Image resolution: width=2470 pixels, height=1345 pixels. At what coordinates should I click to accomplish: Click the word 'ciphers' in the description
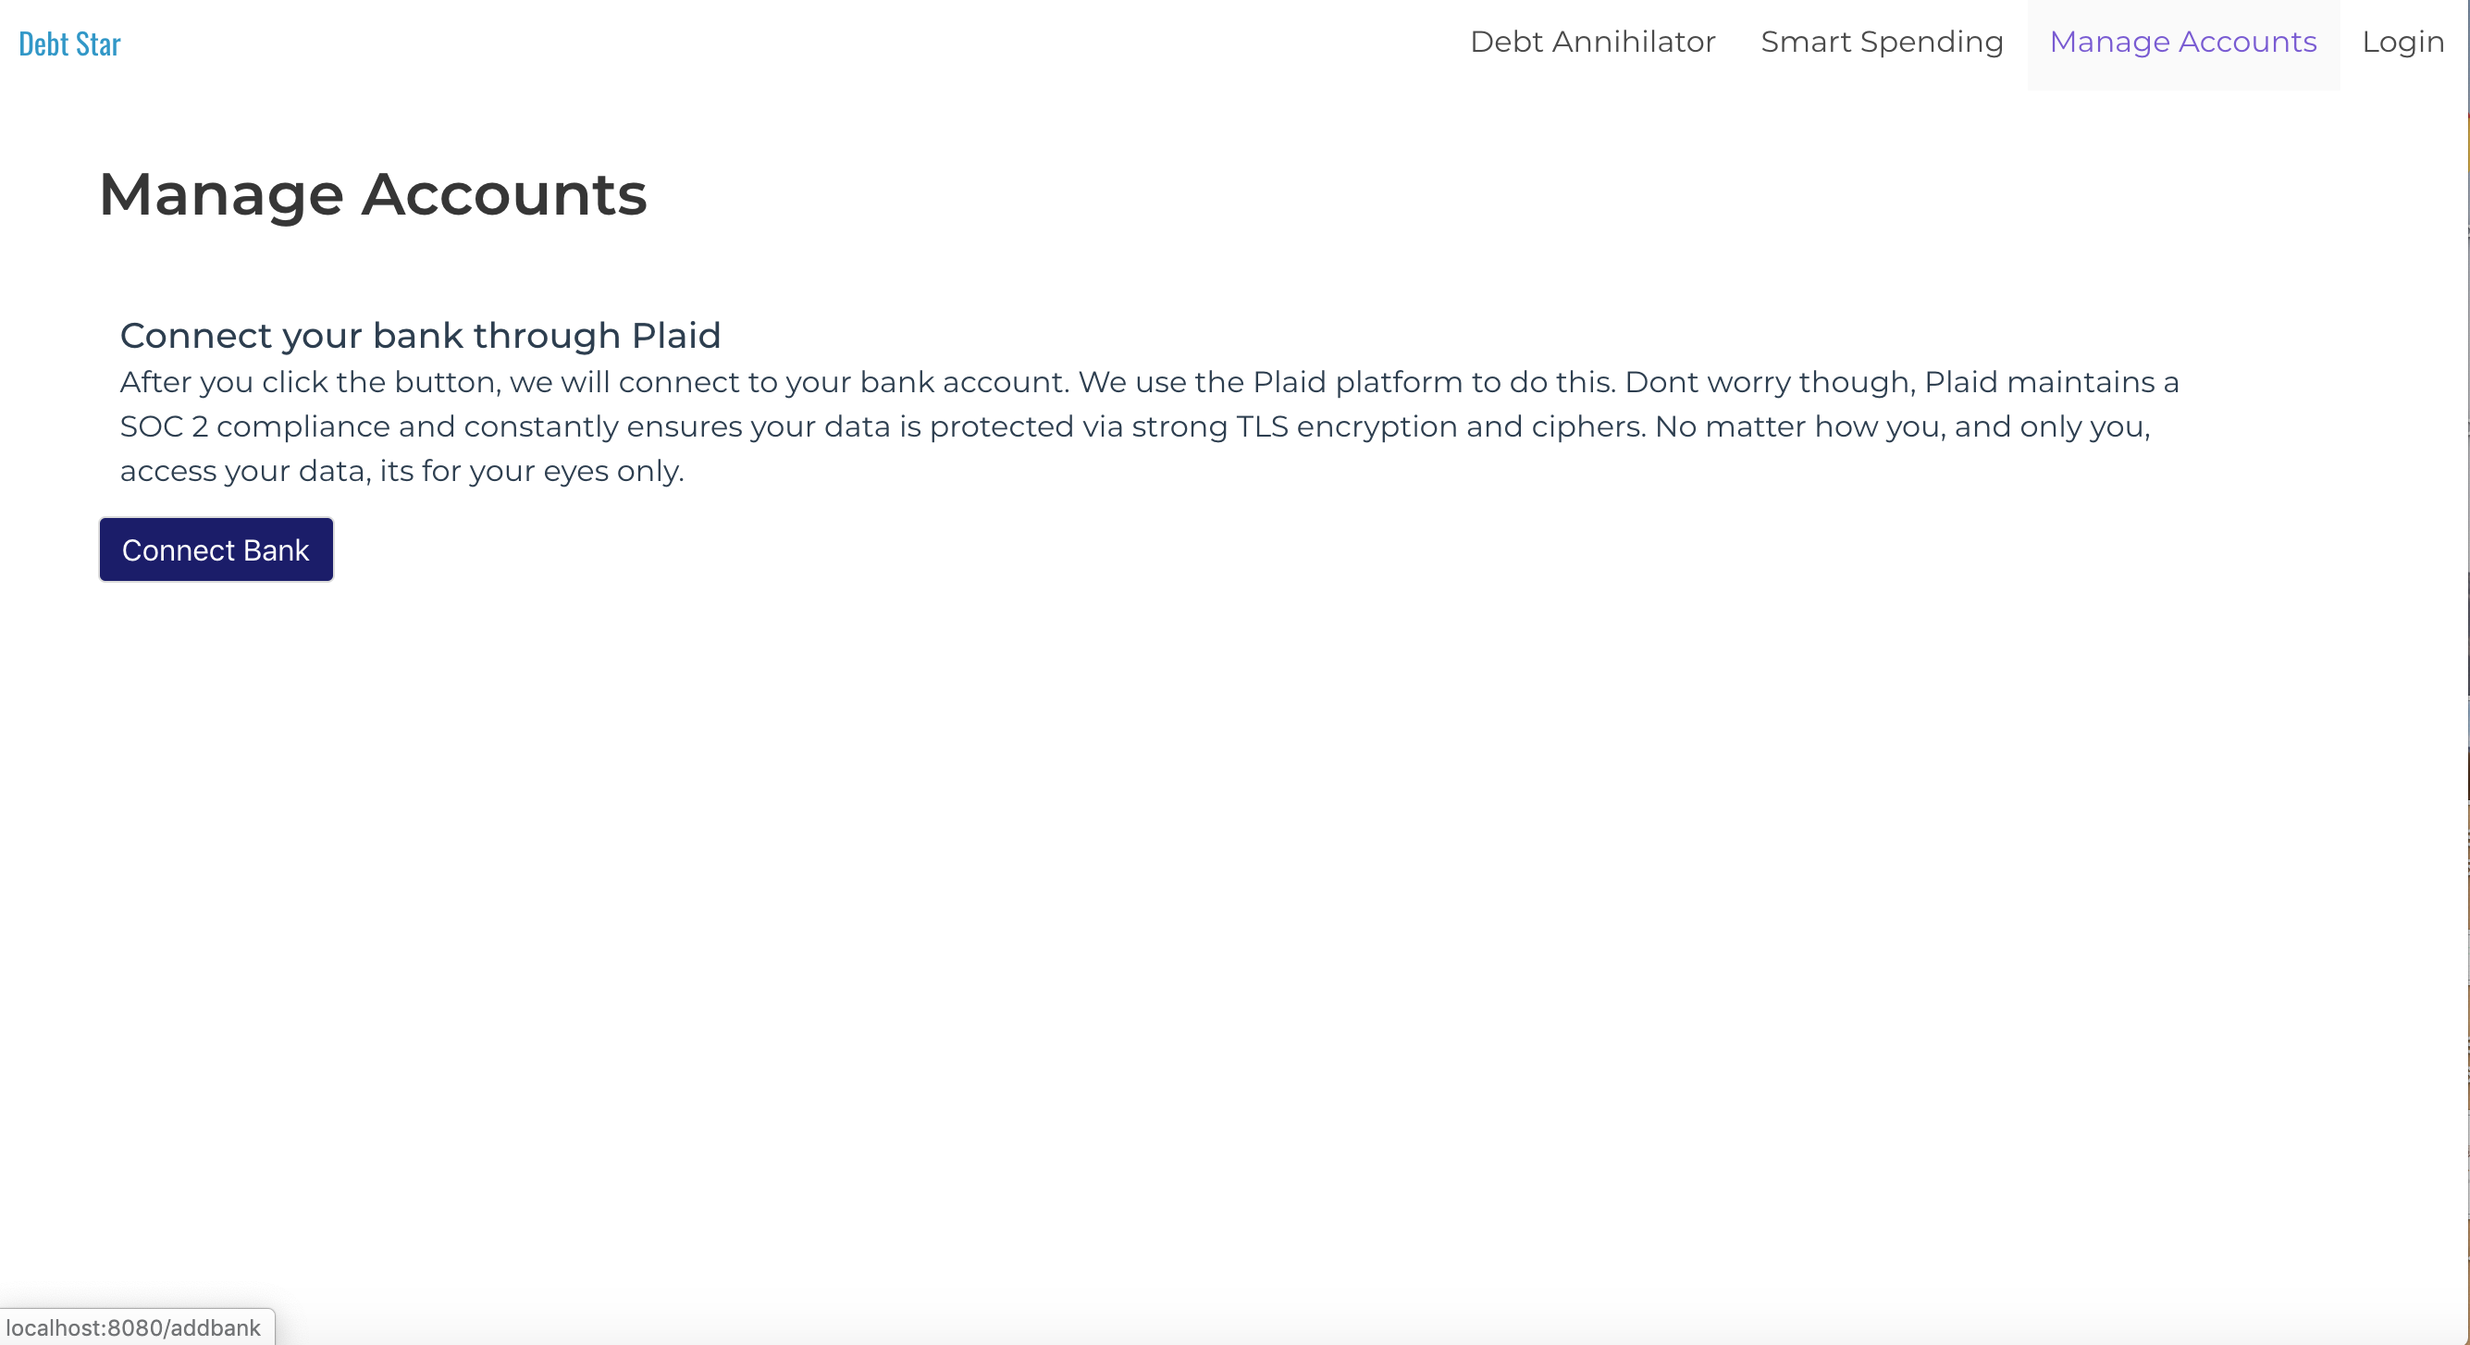coord(1587,426)
